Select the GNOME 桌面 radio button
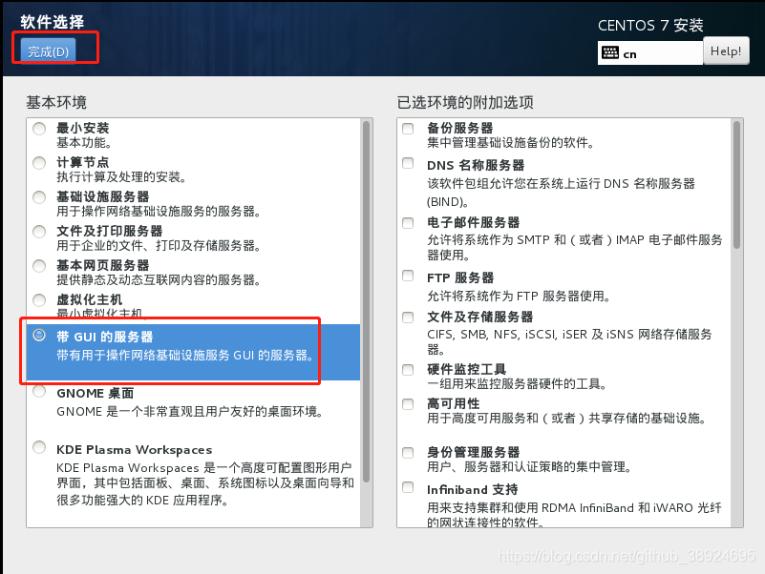Viewport: 765px width, 574px height. 39,391
